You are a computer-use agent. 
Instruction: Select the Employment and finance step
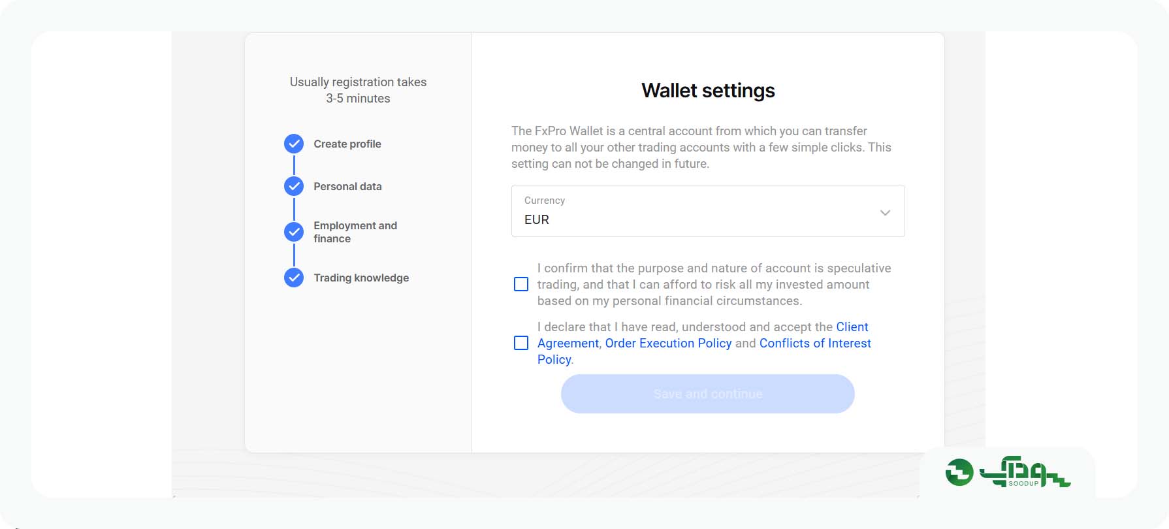(355, 232)
